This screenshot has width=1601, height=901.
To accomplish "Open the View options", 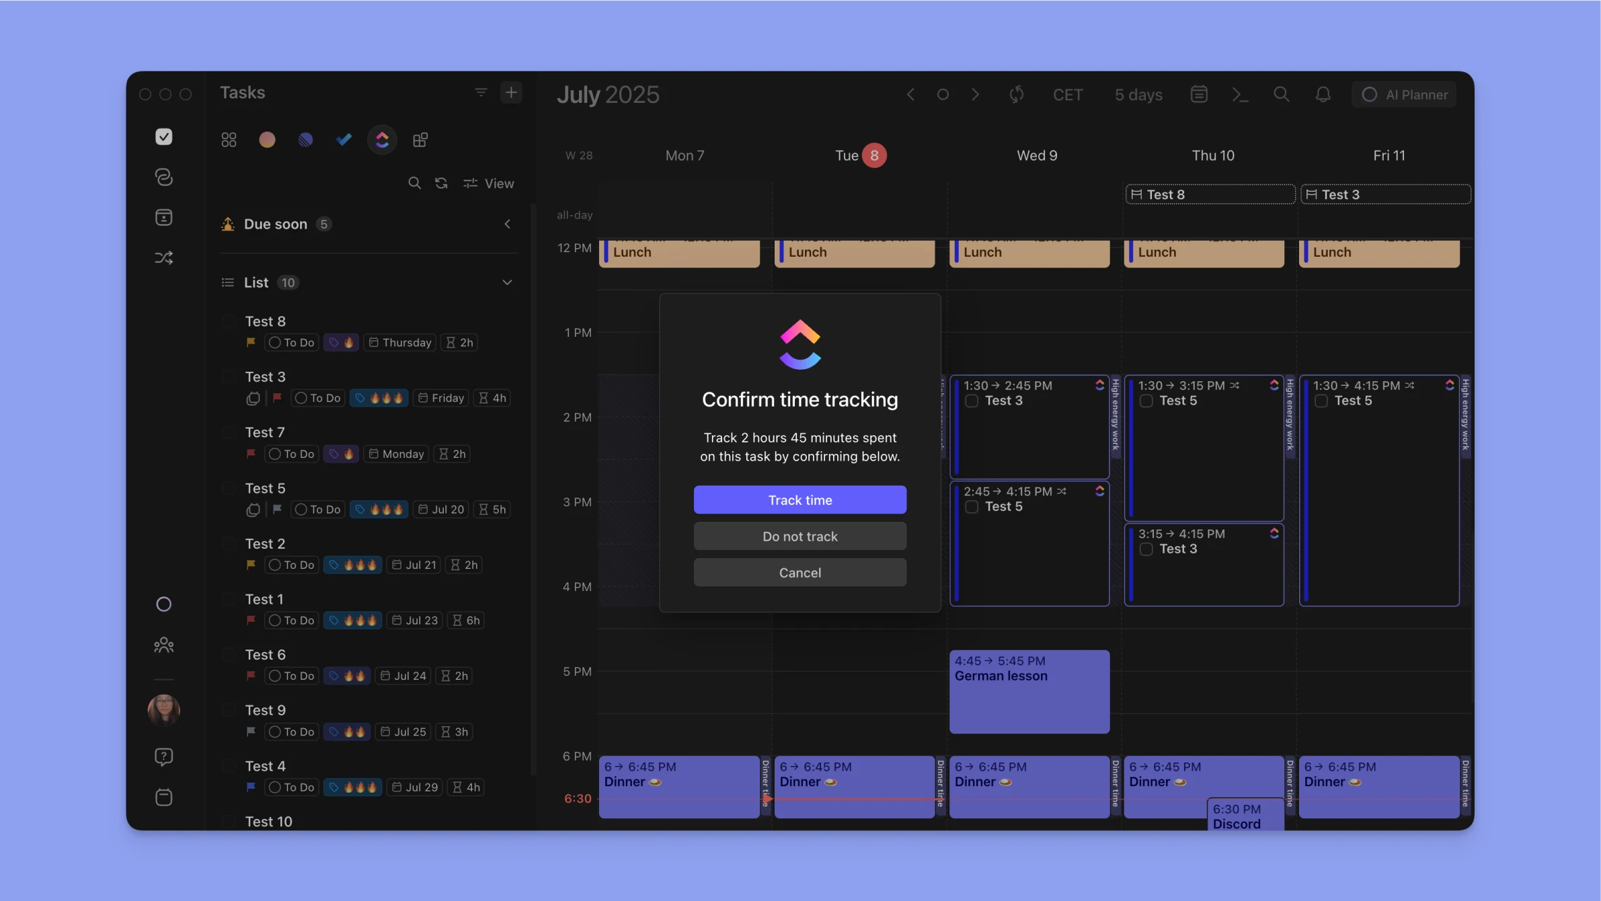I will coord(489,184).
